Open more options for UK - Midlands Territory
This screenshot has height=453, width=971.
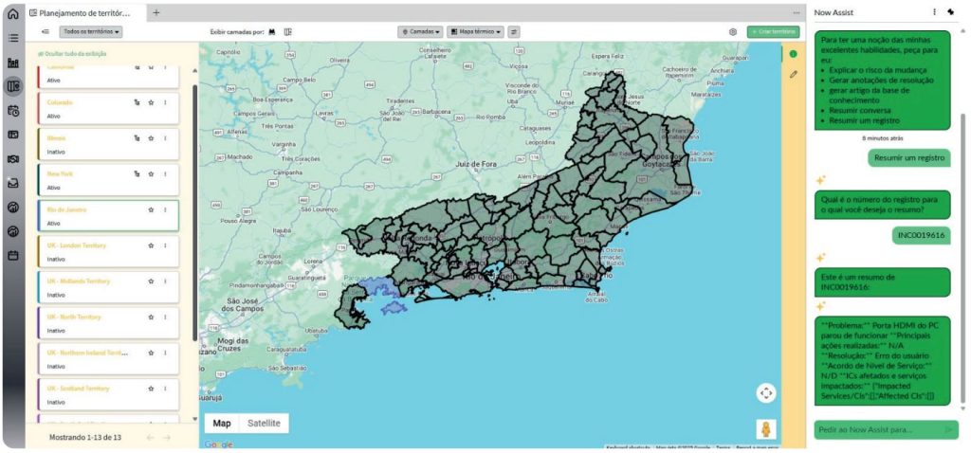click(165, 281)
